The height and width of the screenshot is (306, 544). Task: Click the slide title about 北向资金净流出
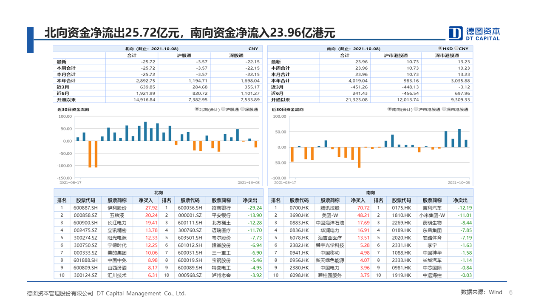point(190,32)
